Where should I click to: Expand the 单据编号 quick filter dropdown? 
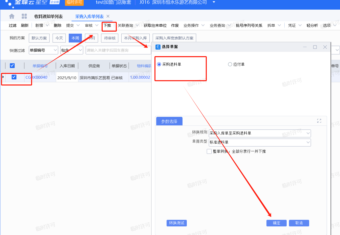click(x=55, y=50)
